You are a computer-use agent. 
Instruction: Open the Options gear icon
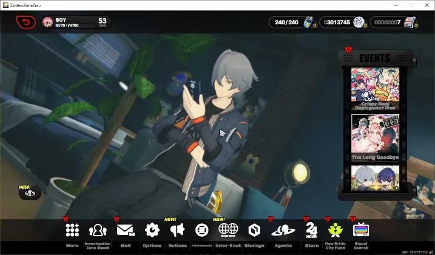(x=152, y=230)
